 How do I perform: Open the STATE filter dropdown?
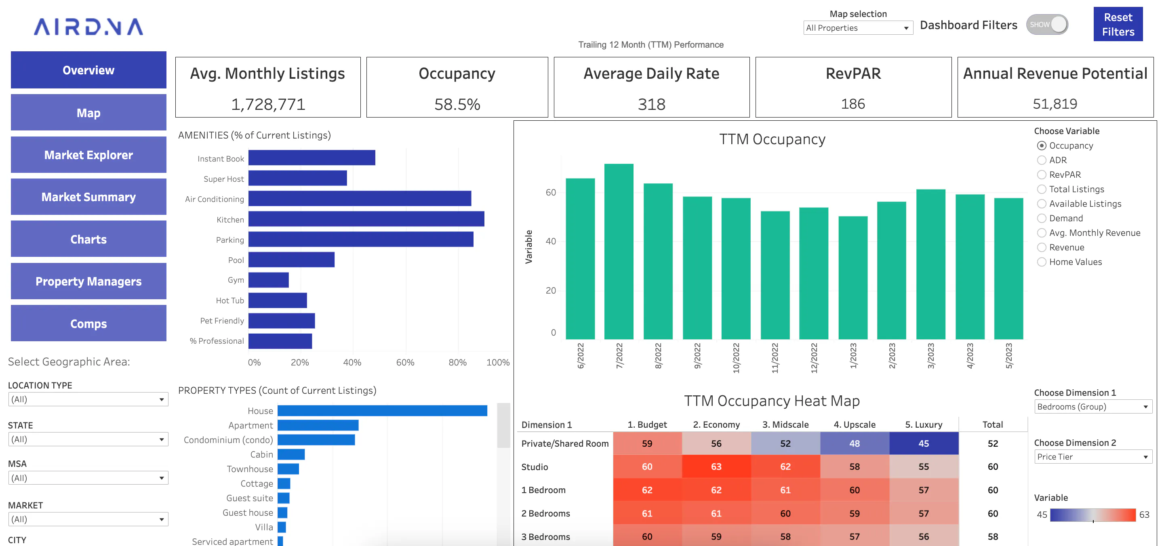(88, 439)
